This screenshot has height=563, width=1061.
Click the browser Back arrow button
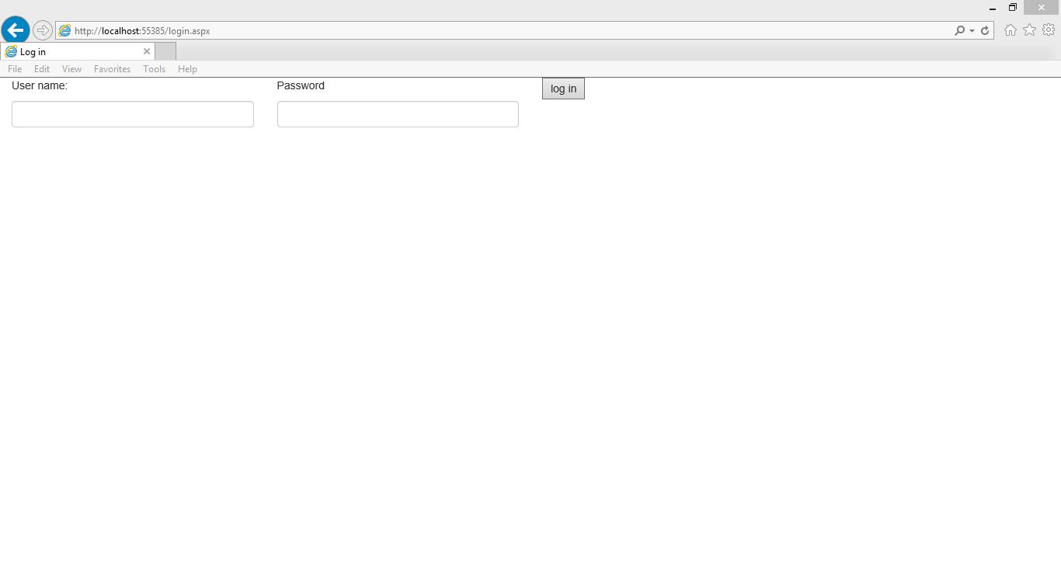coord(16,30)
